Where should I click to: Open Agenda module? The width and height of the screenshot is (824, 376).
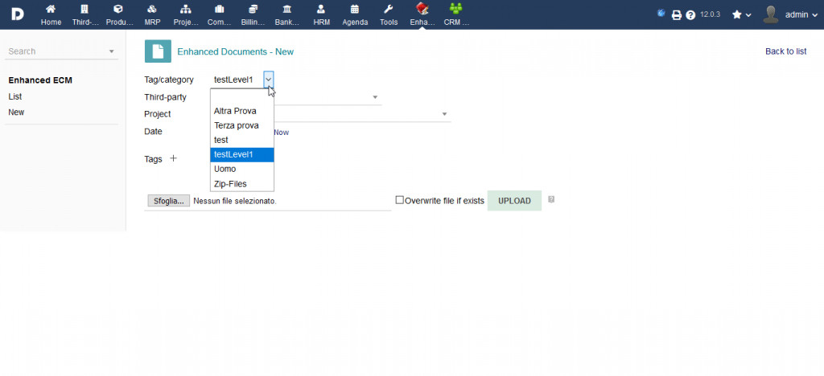pyautogui.click(x=355, y=14)
